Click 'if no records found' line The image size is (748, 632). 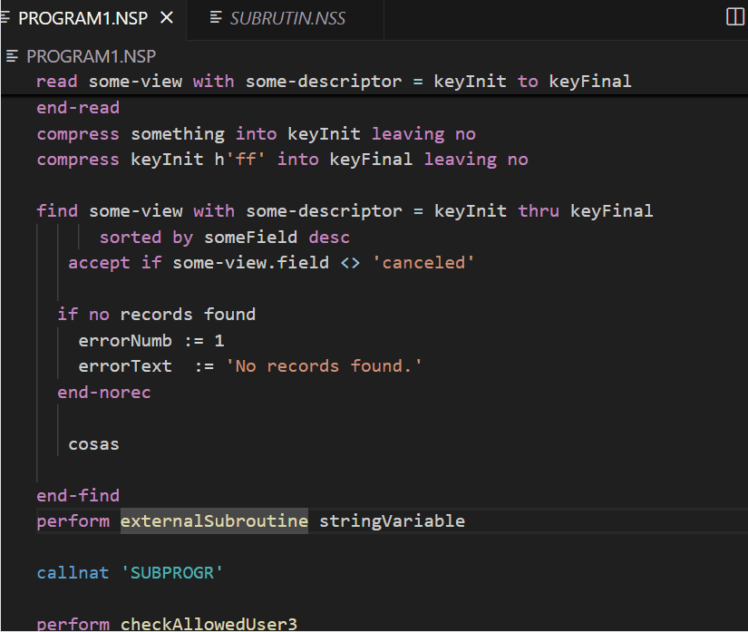click(157, 315)
